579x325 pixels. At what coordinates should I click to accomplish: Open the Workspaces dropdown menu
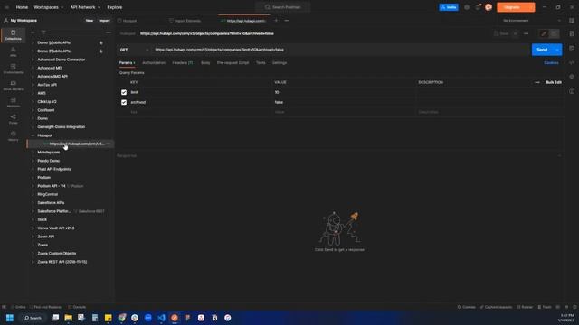(x=48, y=7)
